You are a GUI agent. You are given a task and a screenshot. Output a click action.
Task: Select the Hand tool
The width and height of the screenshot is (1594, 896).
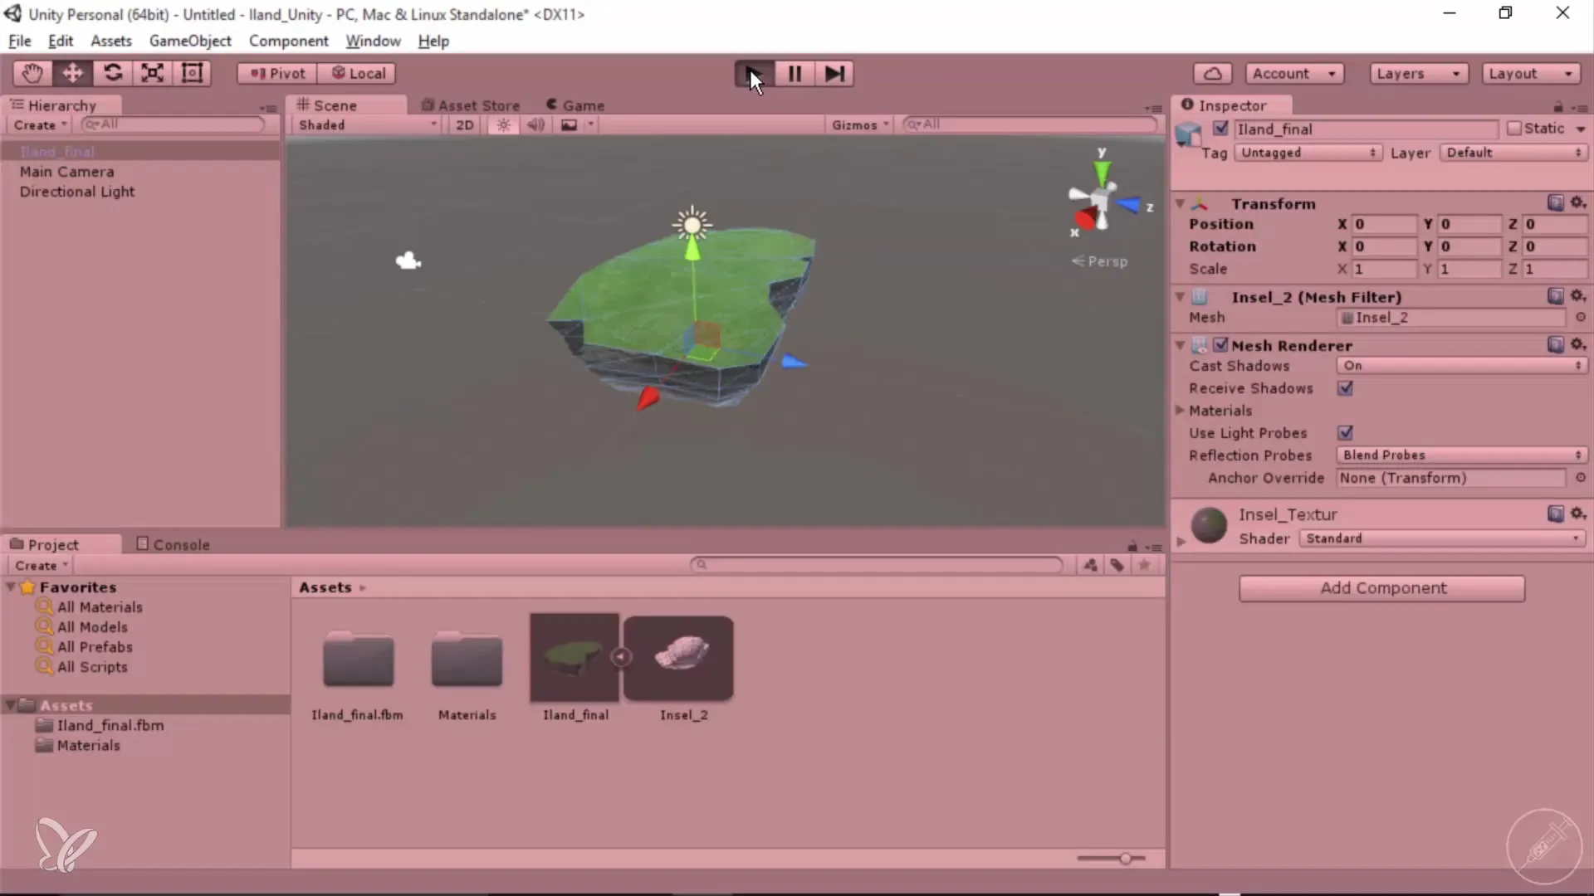click(32, 73)
